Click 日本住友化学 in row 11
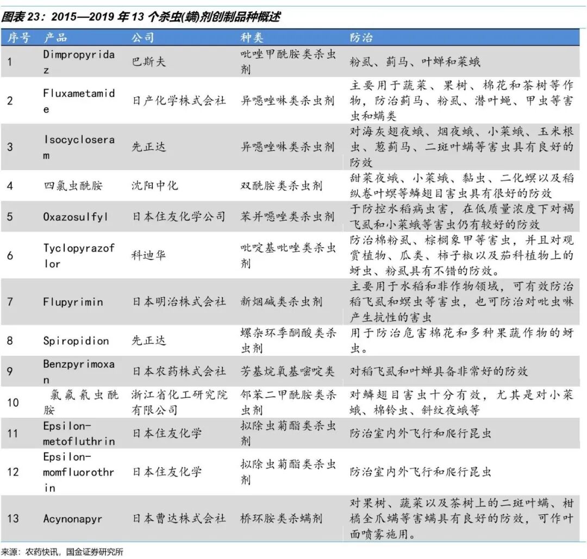This screenshot has height=559, width=587. pos(167,434)
